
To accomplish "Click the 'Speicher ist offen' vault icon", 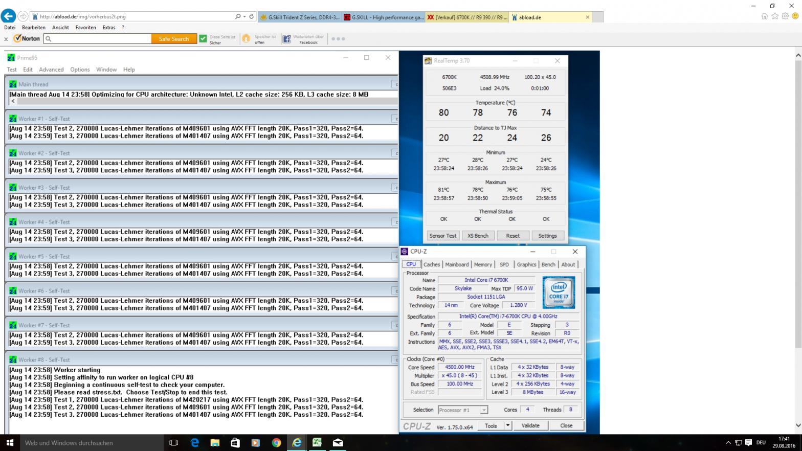I will 246,38.
